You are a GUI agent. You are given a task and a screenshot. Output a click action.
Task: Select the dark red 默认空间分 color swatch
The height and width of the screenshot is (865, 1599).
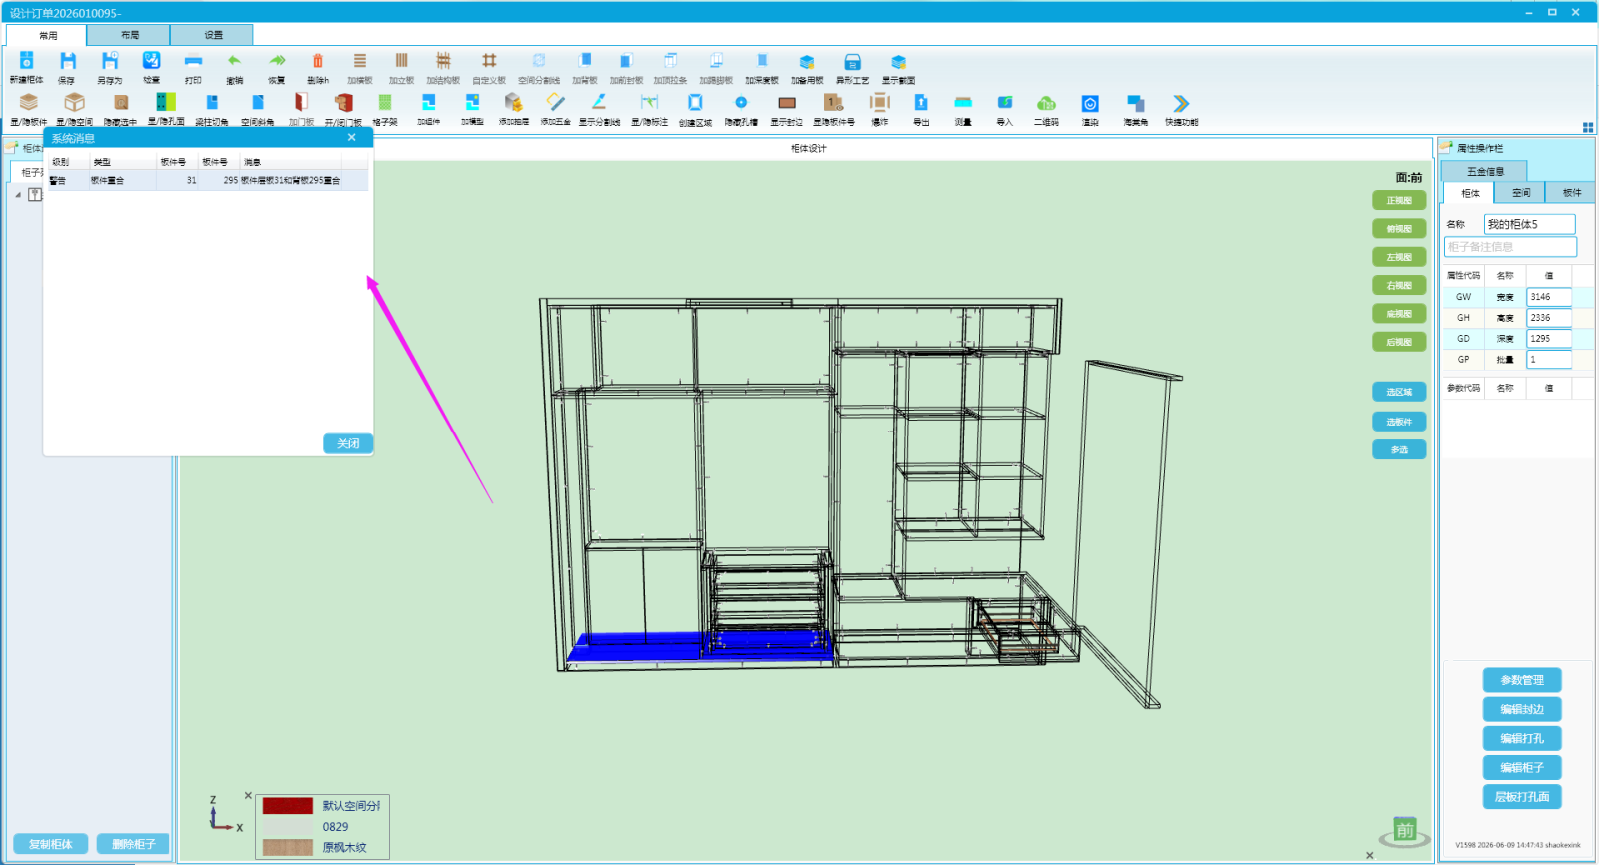288,805
